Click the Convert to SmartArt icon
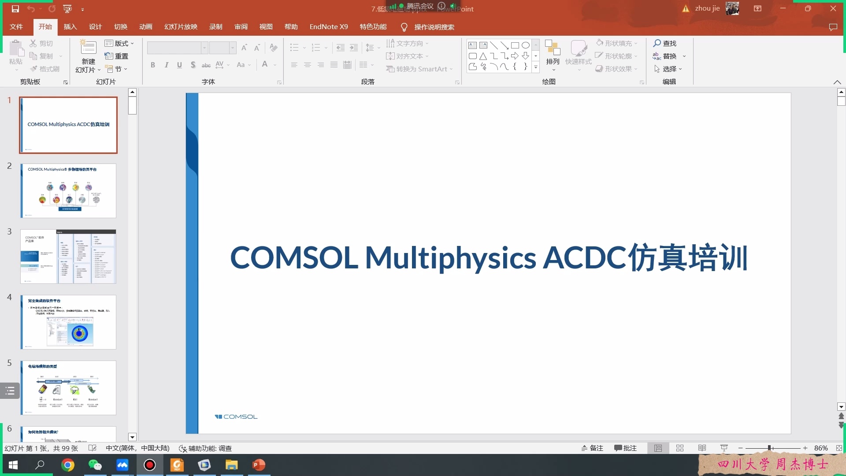Screen dimensions: 846x476 click(390, 69)
